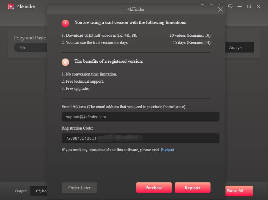Click the star benefits icon
This screenshot has height=200, width=268.
[65, 62]
